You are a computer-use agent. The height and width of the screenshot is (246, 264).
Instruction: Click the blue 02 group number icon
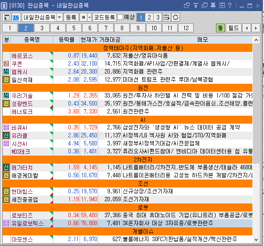(16, 17)
